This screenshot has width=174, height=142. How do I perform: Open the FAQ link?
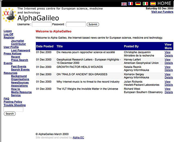click(x=6, y=99)
